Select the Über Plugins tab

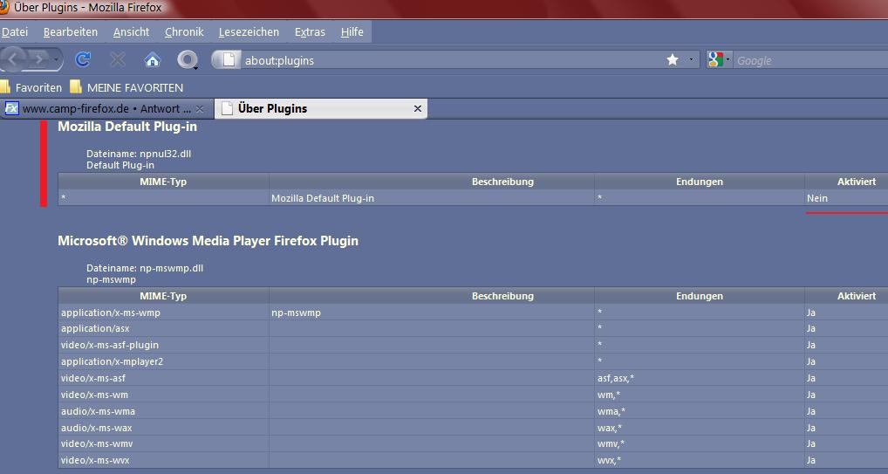point(320,108)
